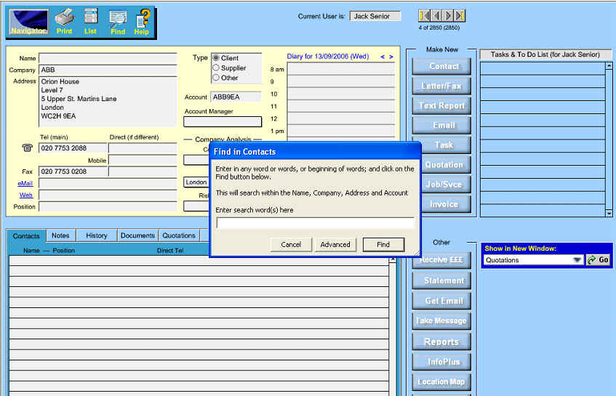Click the telephone dial icon
Viewport: 616px width, 396px height.
[27, 148]
